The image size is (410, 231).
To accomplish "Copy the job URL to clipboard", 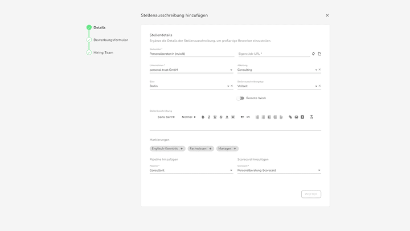I will pyautogui.click(x=319, y=54).
